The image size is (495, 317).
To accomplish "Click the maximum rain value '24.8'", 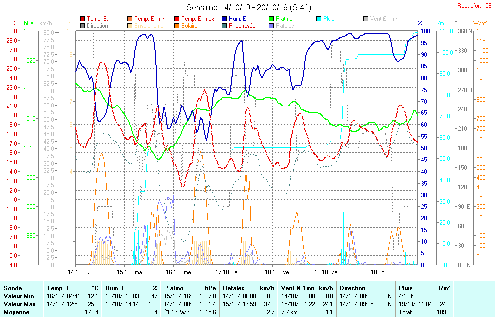I will (445, 304).
